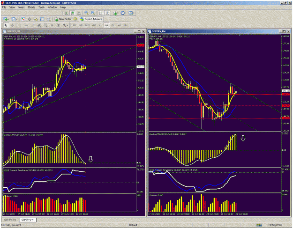The height and width of the screenshot is (228, 293).
Task: Switch to D1 timeframe
Action: 113,25
